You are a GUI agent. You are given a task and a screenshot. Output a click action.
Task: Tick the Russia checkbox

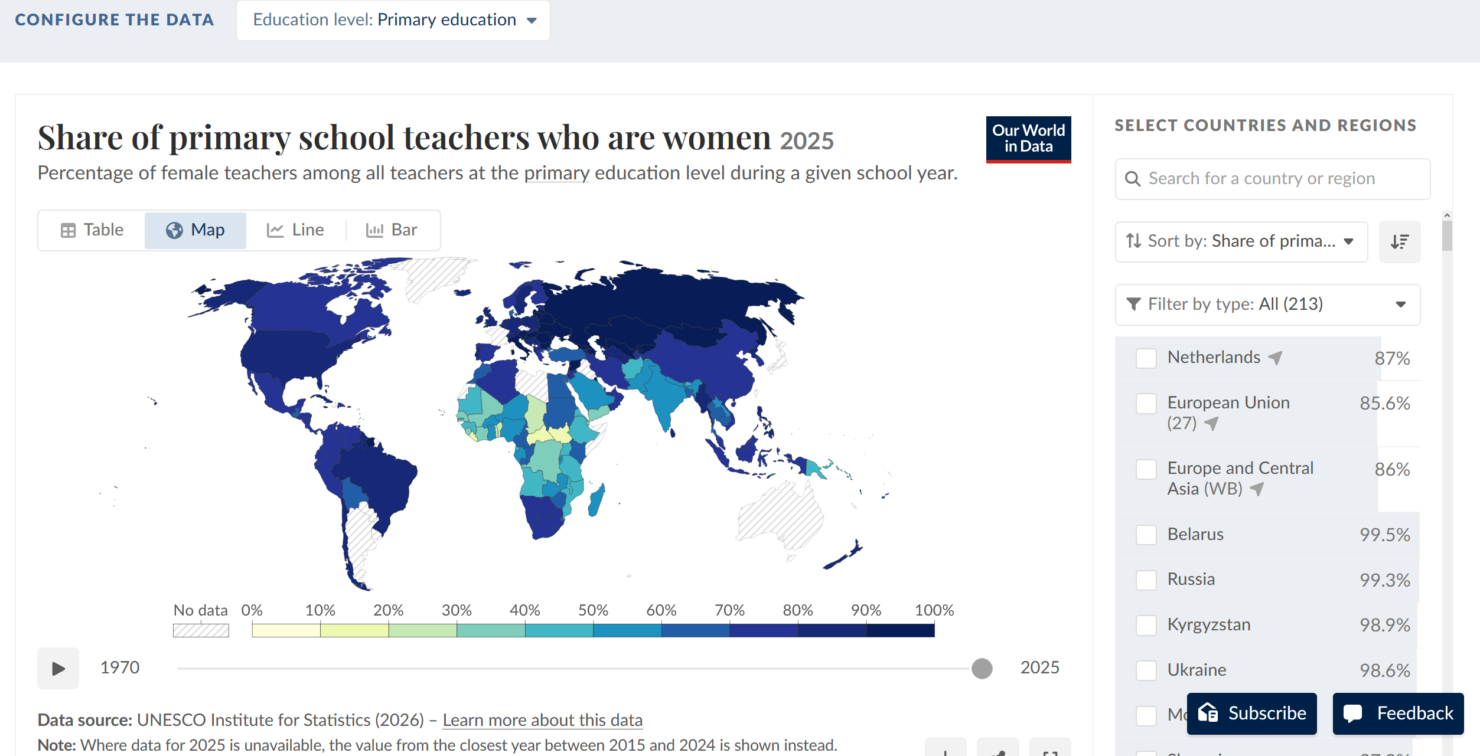coord(1146,580)
